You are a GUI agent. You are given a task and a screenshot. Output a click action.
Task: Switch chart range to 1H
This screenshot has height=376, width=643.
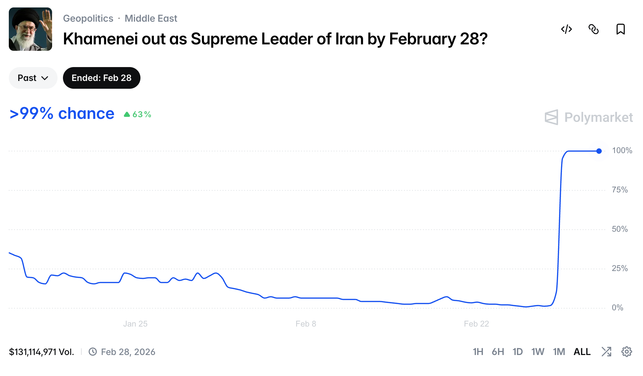pyautogui.click(x=478, y=352)
